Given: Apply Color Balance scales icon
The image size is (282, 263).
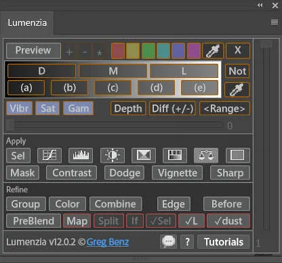Looking at the screenshot, I should (x=206, y=155).
